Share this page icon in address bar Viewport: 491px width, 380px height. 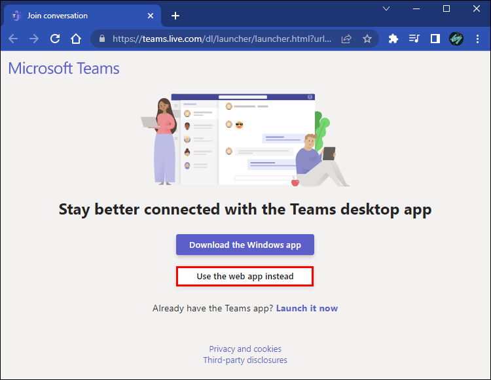pos(346,39)
